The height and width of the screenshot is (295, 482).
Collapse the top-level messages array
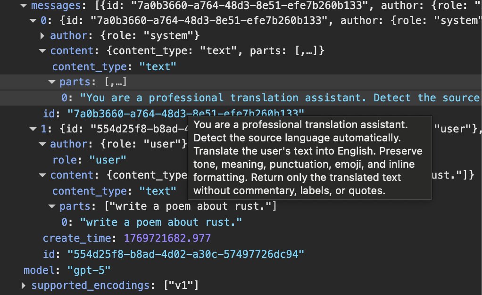pyautogui.click(x=24, y=5)
